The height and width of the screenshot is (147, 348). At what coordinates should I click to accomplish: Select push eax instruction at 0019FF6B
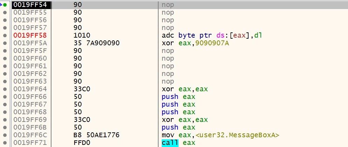(179, 127)
